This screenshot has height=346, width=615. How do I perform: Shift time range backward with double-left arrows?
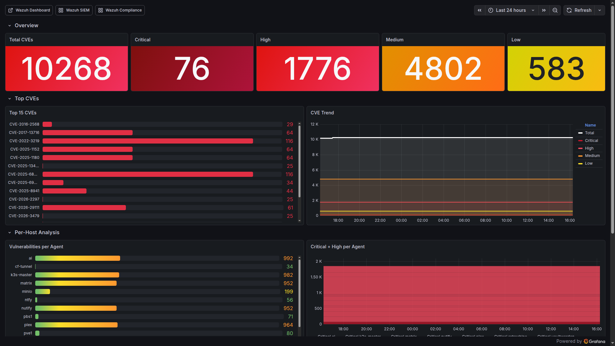point(480,10)
